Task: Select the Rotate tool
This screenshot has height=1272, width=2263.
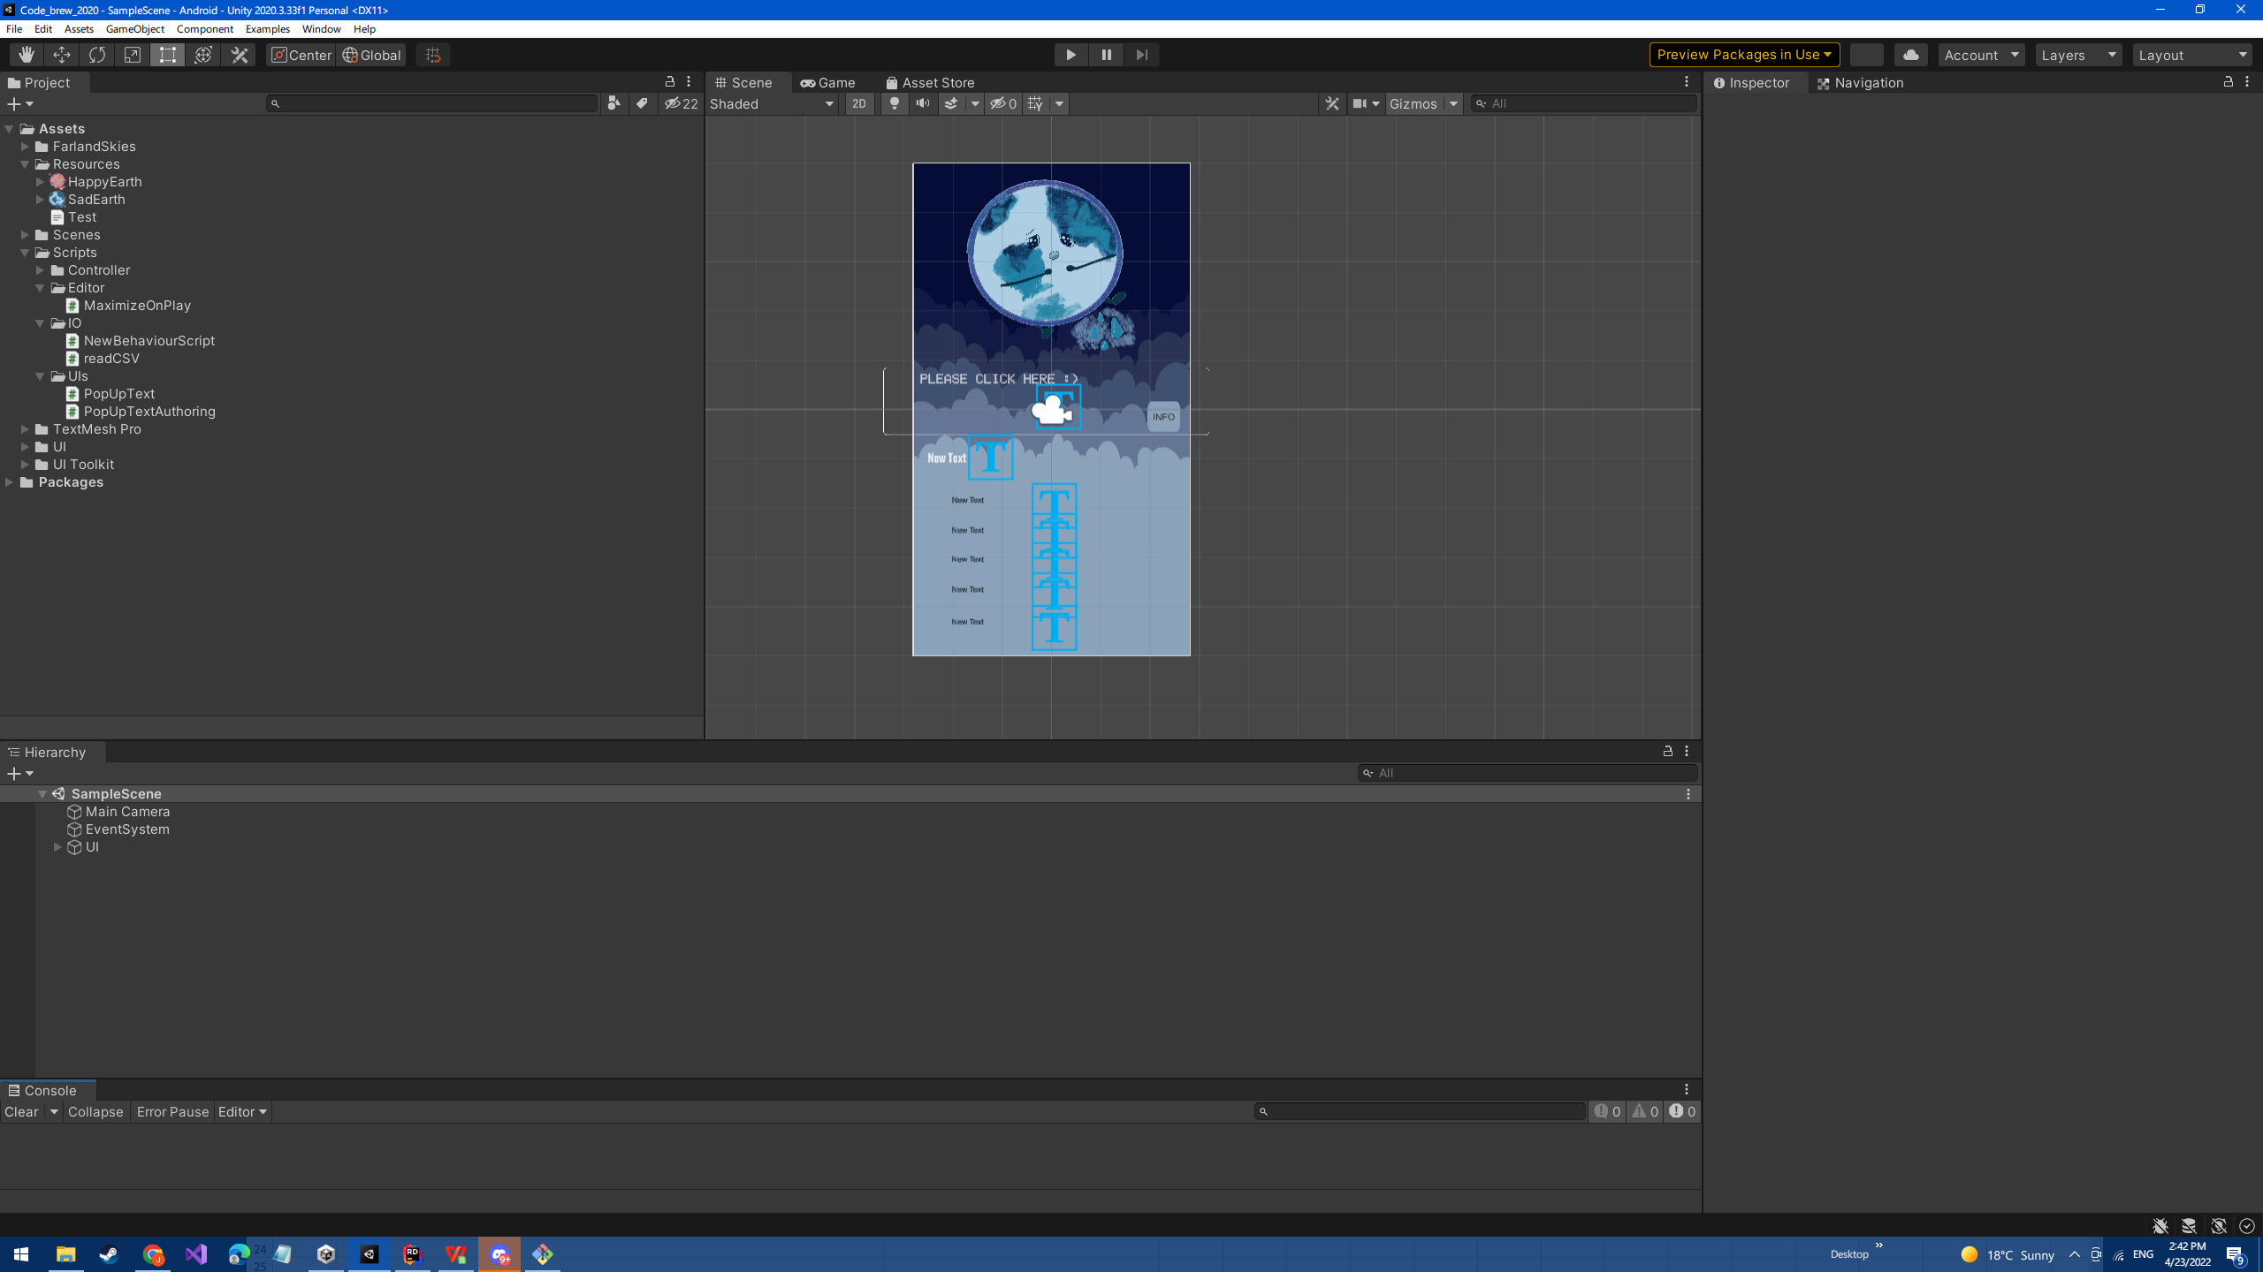Action: (97, 55)
